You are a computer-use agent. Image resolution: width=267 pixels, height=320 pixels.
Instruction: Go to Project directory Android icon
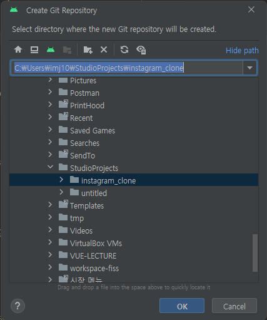[x=51, y=49]
